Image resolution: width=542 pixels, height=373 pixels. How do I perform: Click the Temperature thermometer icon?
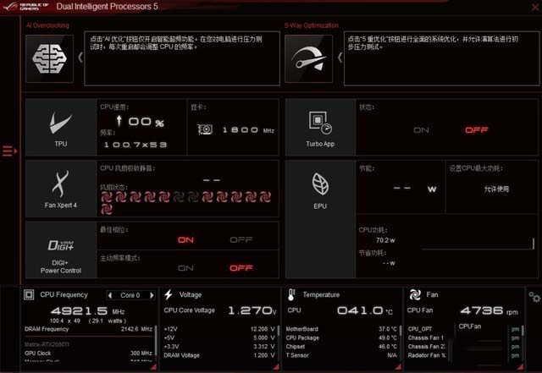click(291, 294)
